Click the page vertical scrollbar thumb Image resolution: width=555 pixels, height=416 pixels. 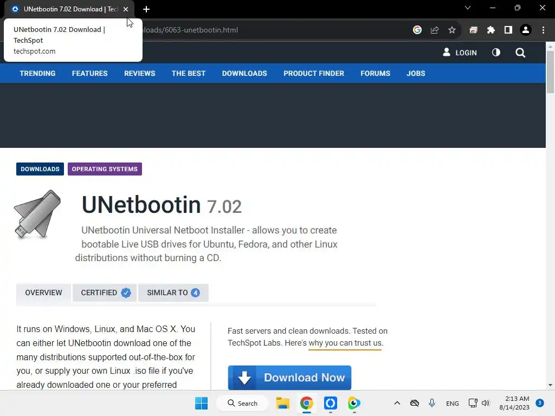550,72
